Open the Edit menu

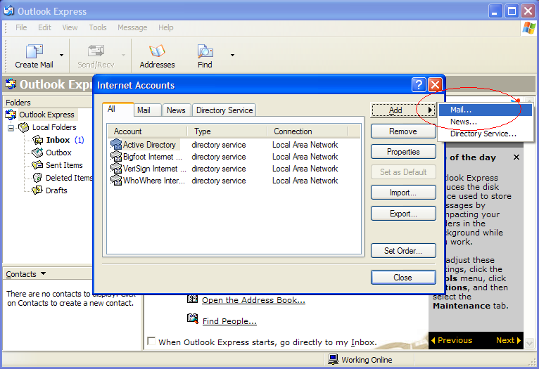tap(44, 27)
